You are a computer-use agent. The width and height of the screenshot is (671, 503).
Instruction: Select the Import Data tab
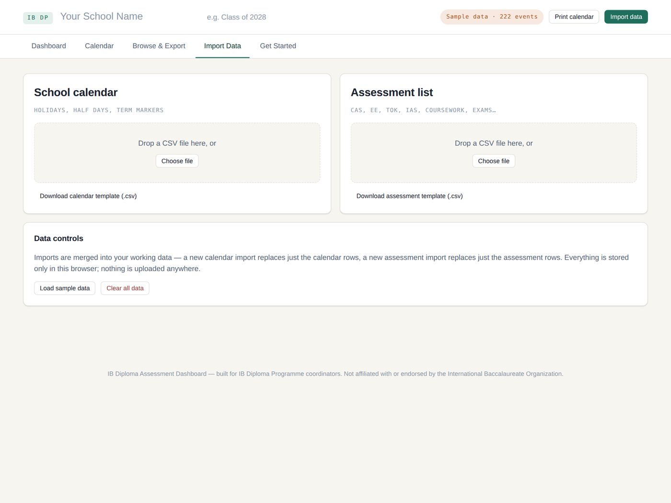click(222, 46)
